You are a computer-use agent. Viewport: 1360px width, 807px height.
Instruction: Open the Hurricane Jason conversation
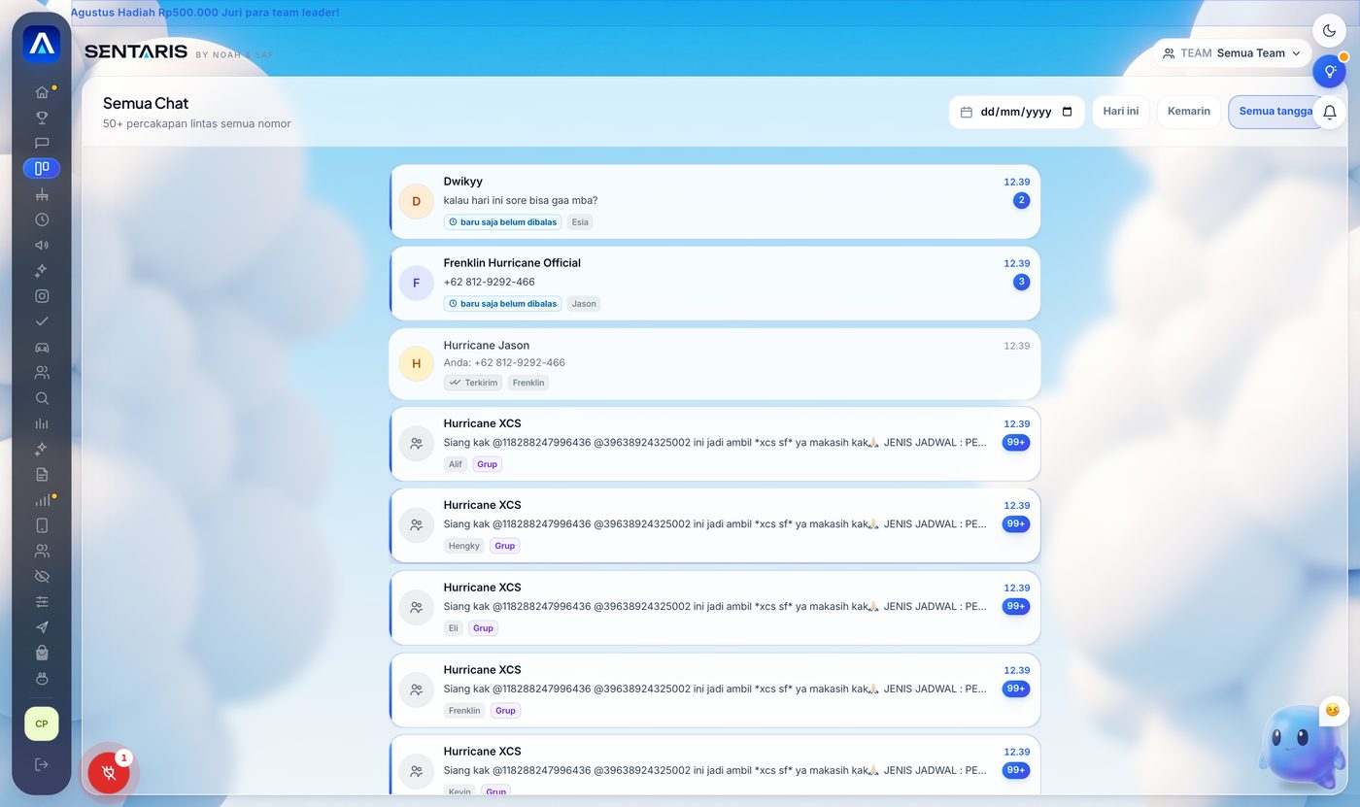(715, 364)
